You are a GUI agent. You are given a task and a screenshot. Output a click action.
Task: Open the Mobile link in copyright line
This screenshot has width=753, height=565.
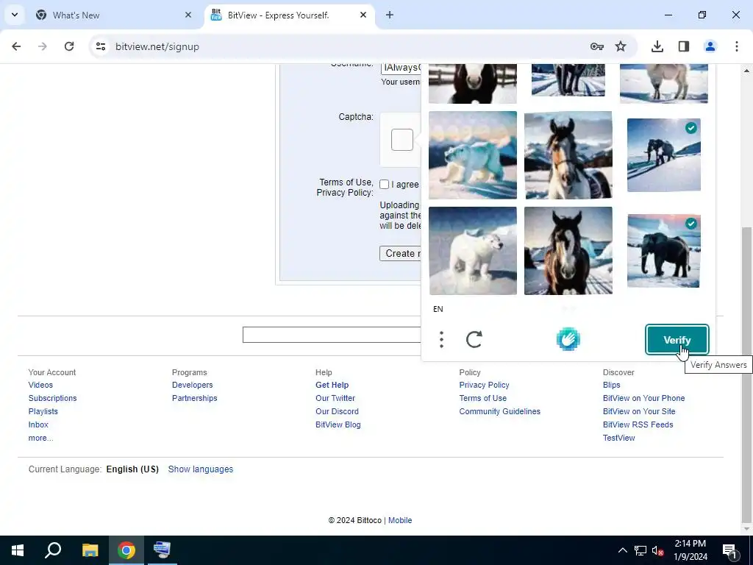point(400,520)
